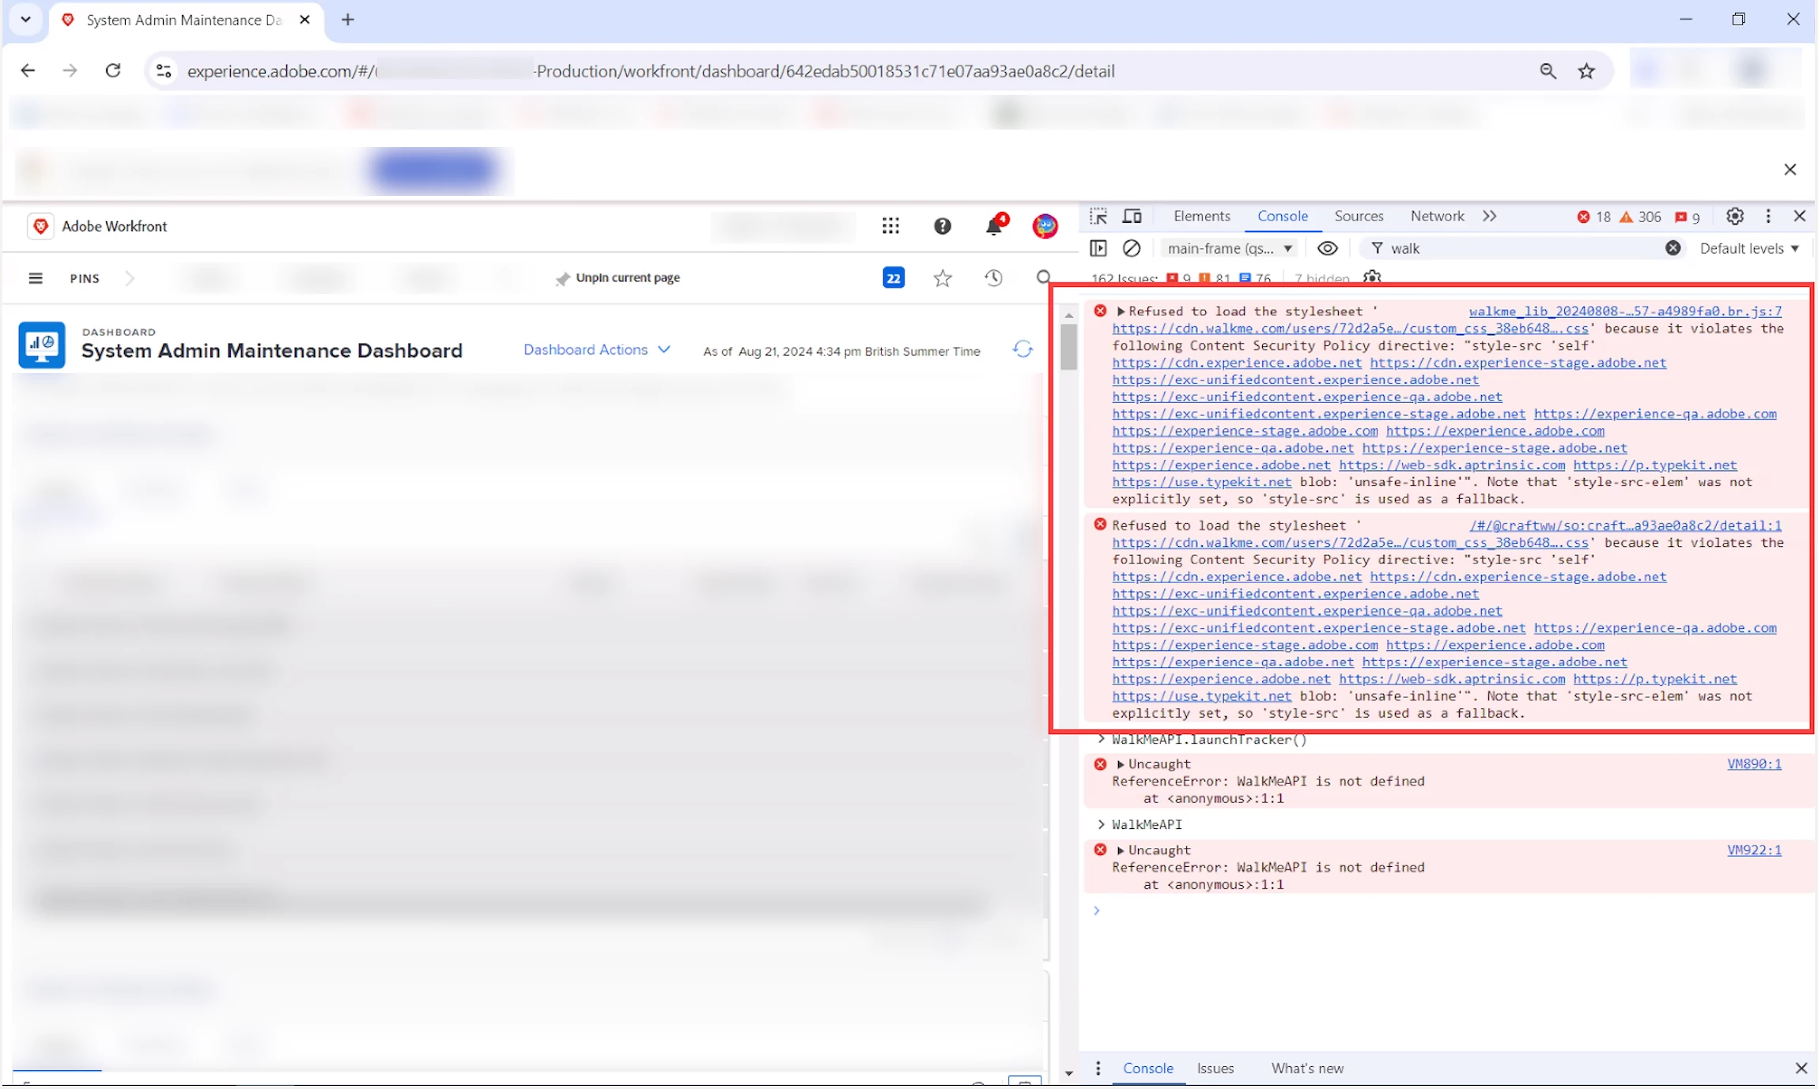Open the notifications bell

coord(994,227)
